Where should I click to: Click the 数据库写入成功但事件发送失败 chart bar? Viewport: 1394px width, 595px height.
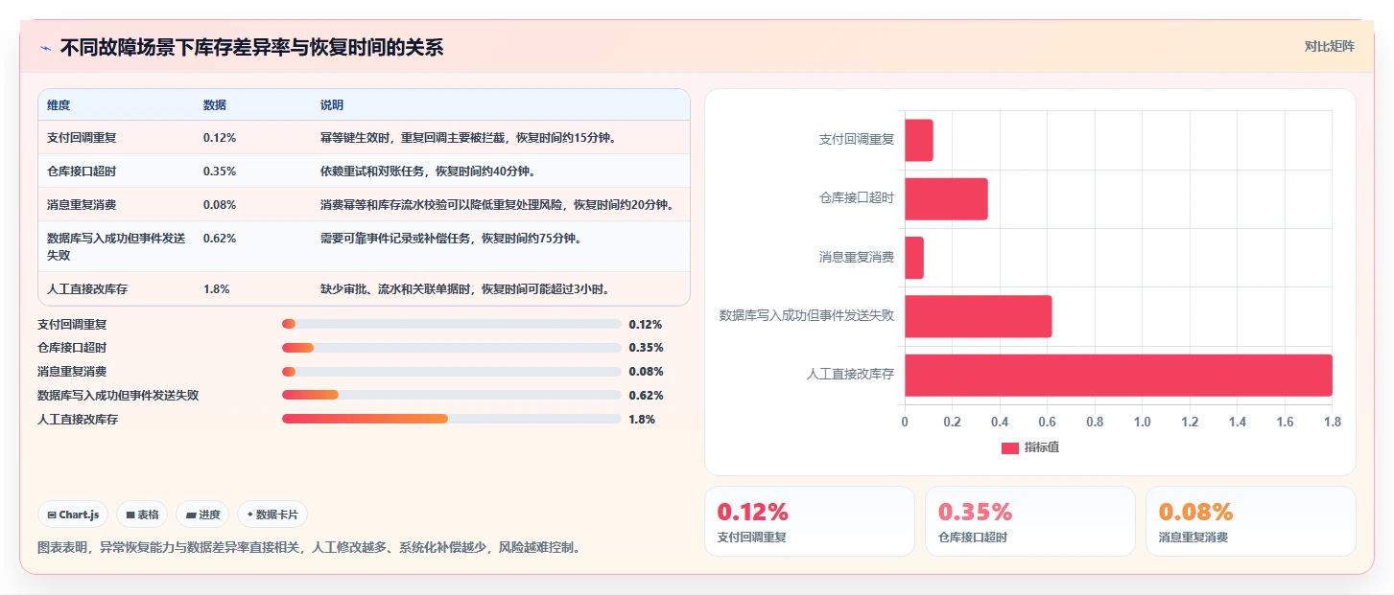[x=978, y=316]
